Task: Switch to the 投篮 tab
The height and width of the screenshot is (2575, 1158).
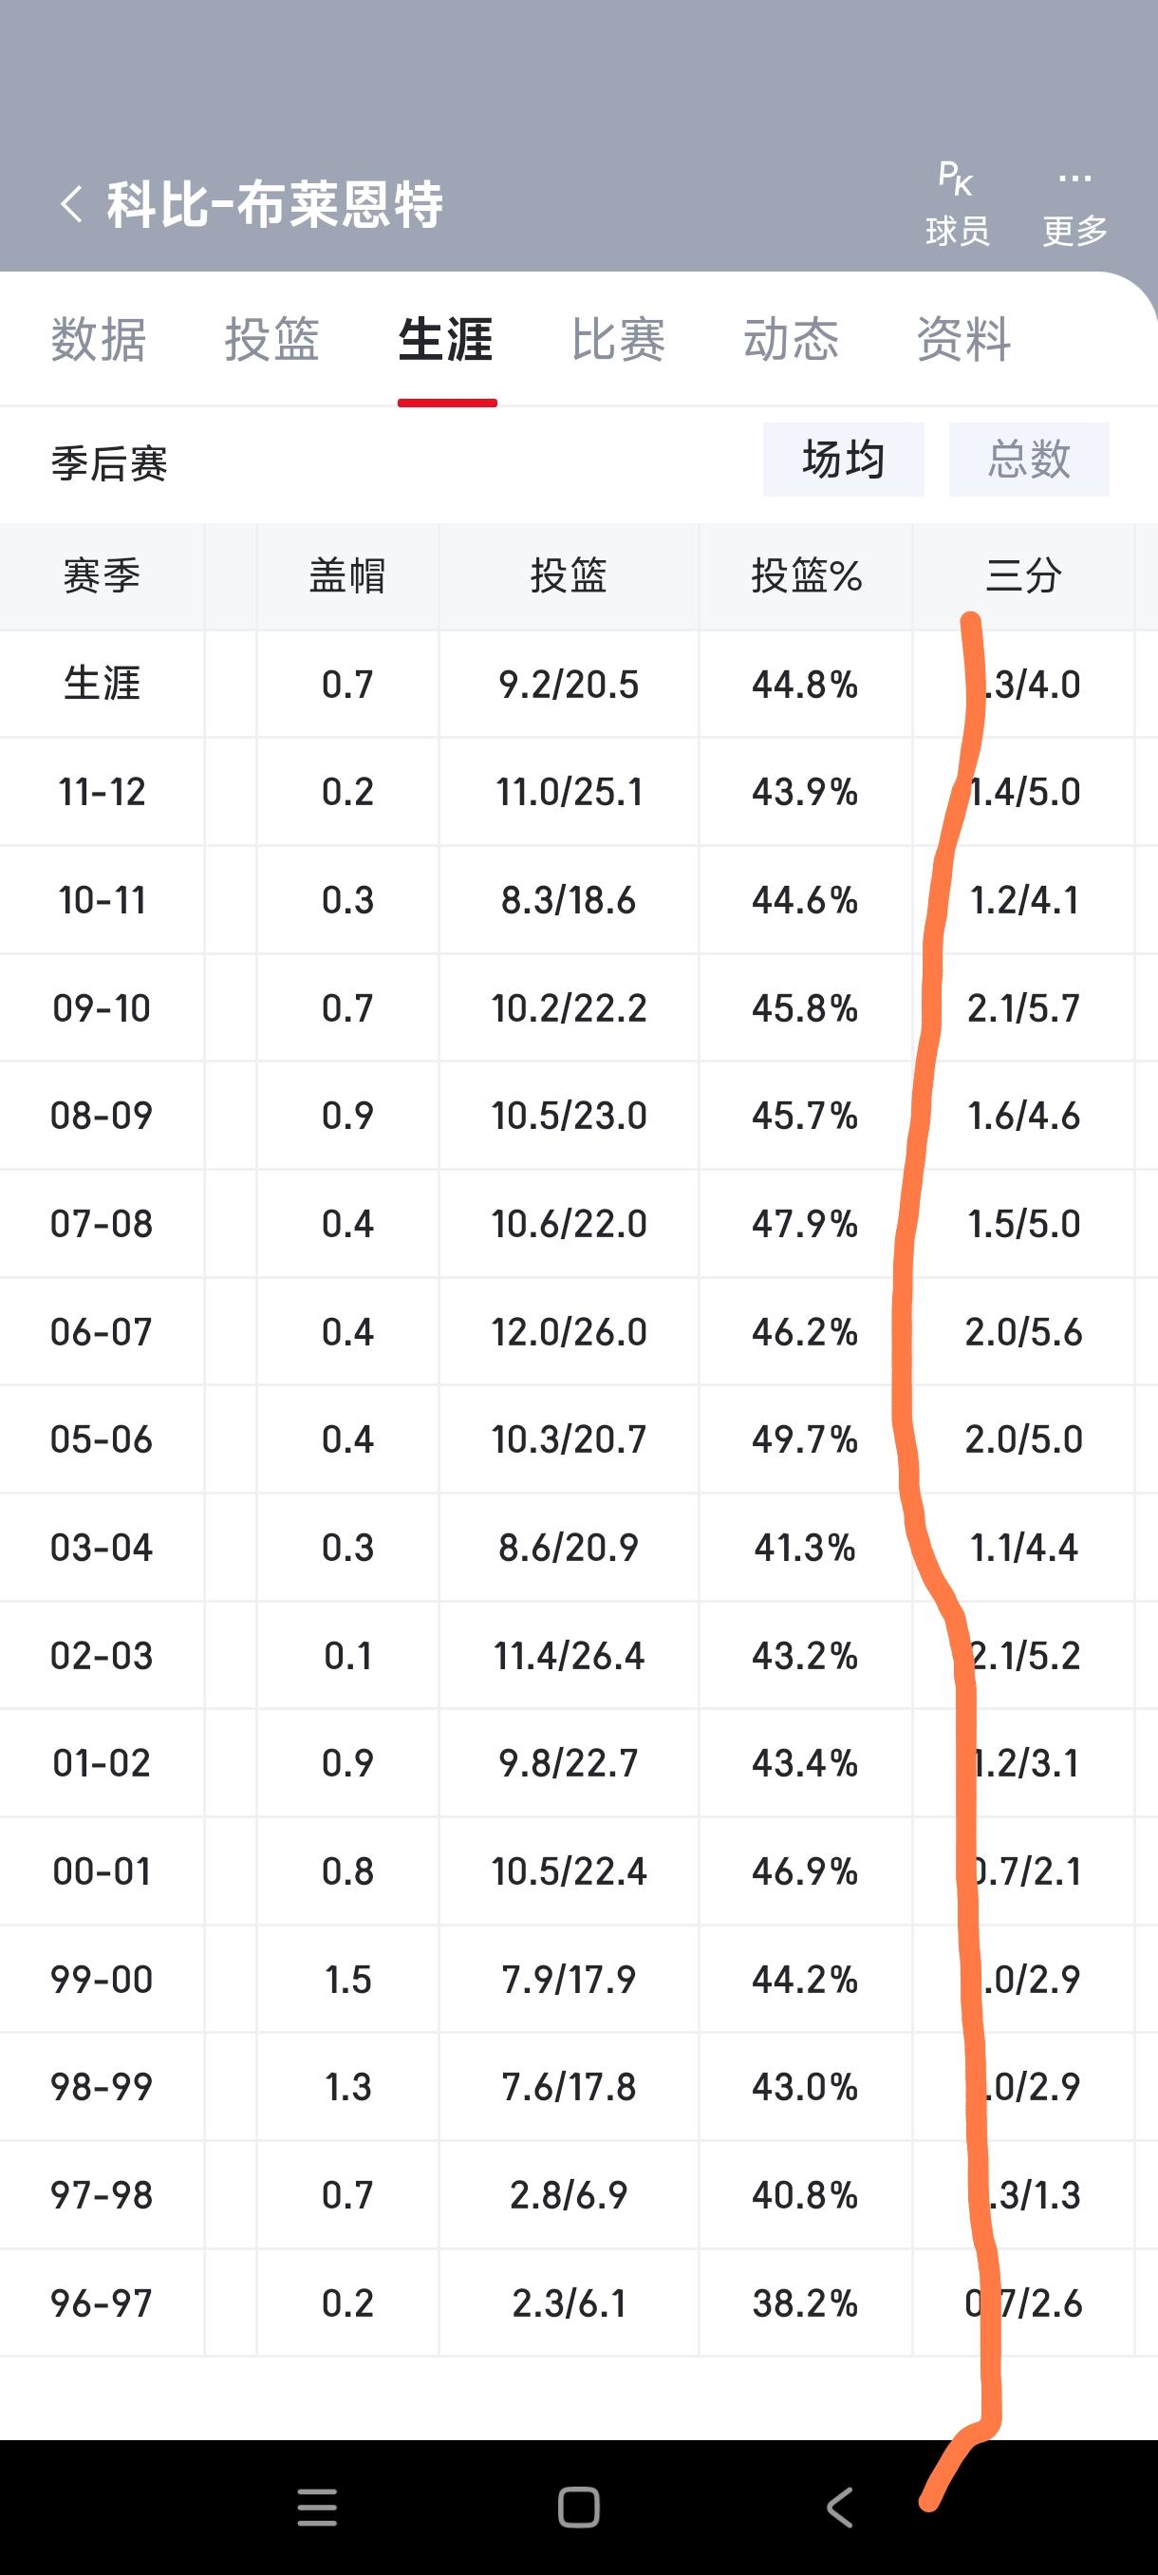Action: click(x=271, y=340)
